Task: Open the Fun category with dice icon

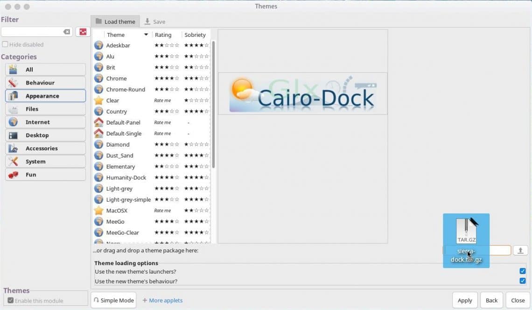Action: (x=45, y=175)
